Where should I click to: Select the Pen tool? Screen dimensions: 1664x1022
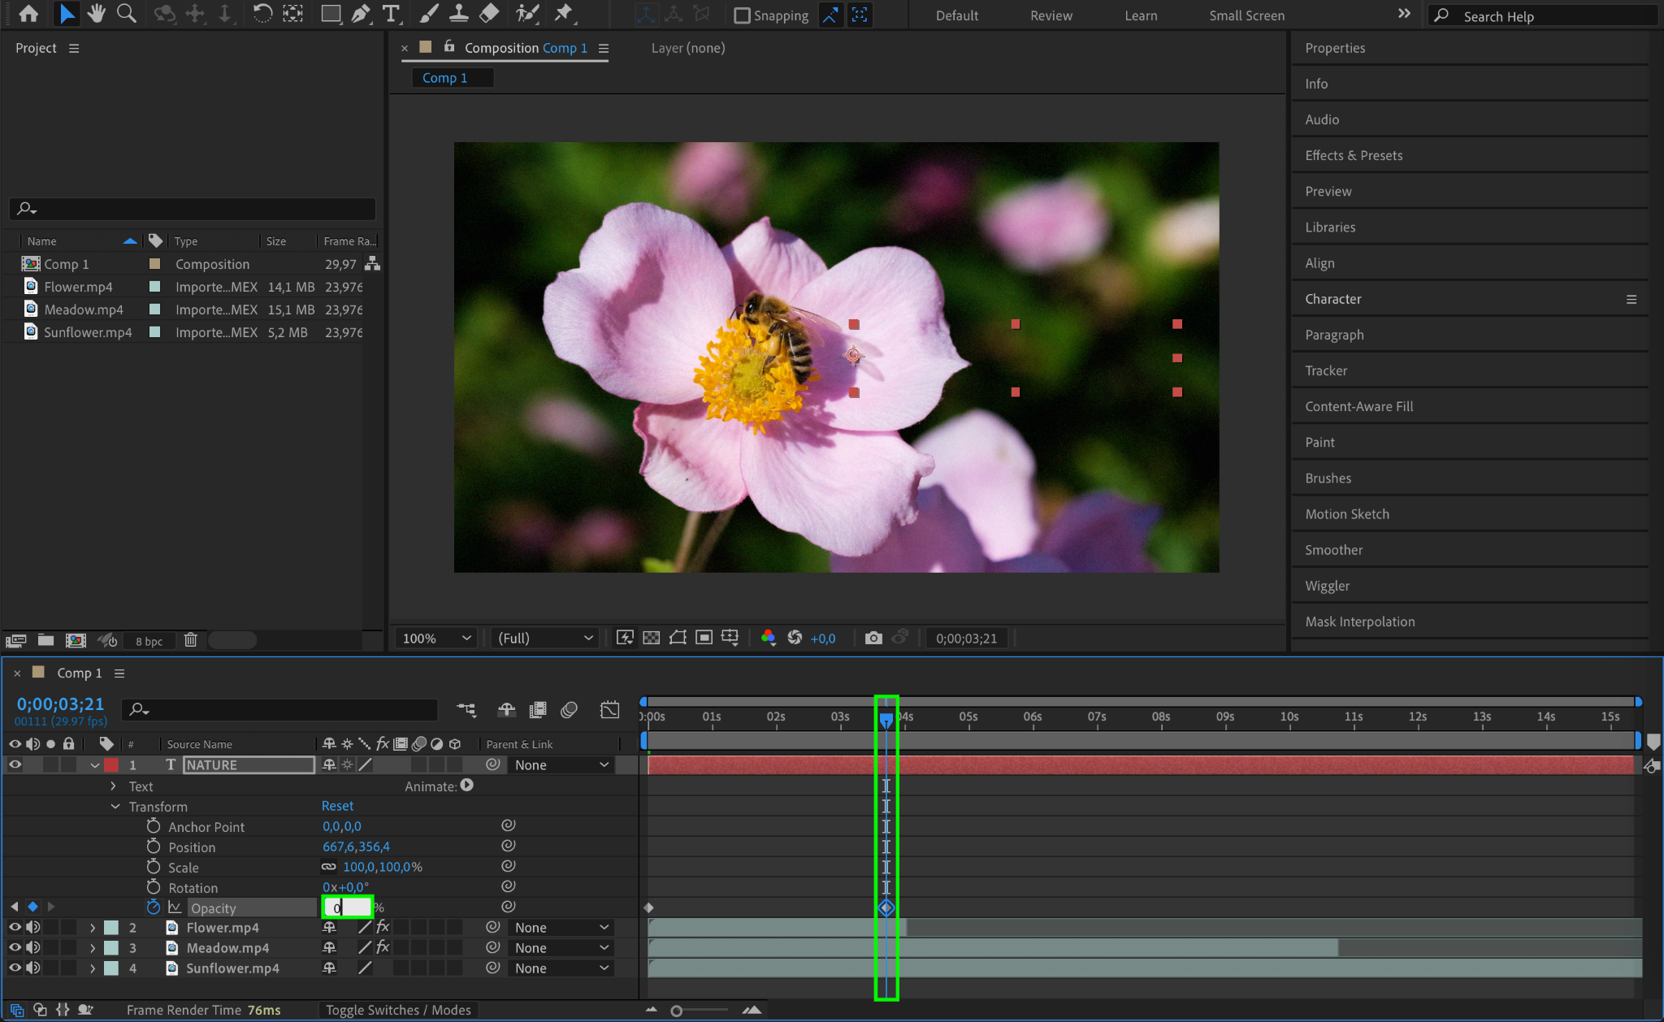click(361, 14)
